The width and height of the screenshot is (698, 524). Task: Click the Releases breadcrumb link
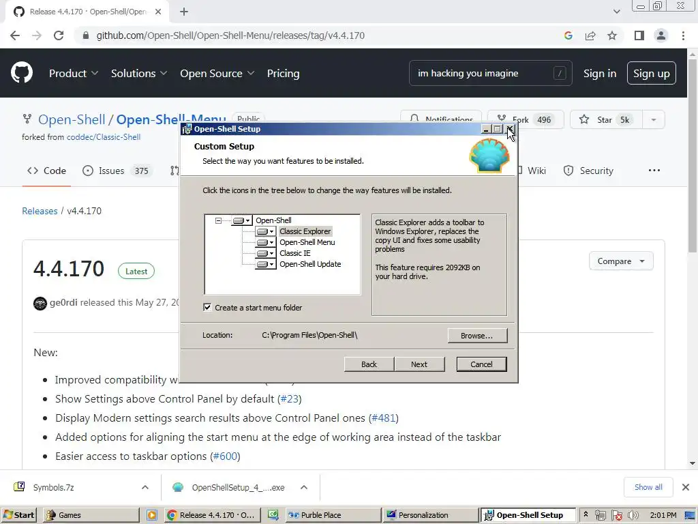pos(40,211)
